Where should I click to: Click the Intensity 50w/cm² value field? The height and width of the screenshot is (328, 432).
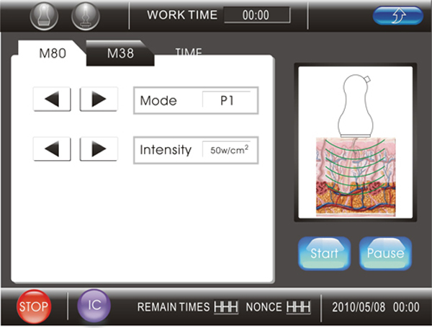click(x=227, y=150)
